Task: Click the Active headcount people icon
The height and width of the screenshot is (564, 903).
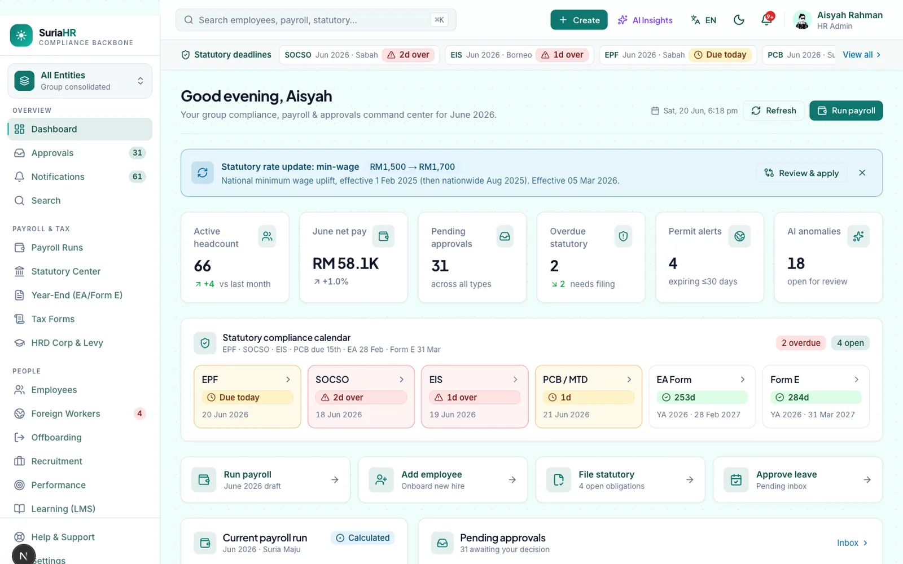Action: 267,236
